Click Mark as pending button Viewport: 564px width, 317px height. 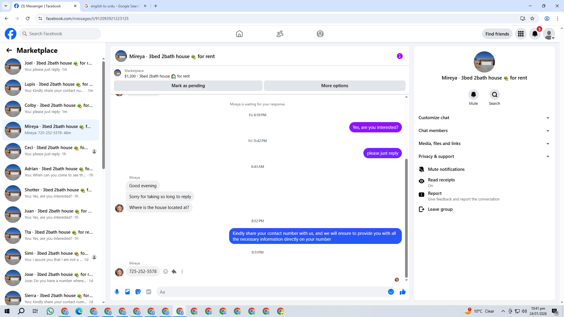188,86
